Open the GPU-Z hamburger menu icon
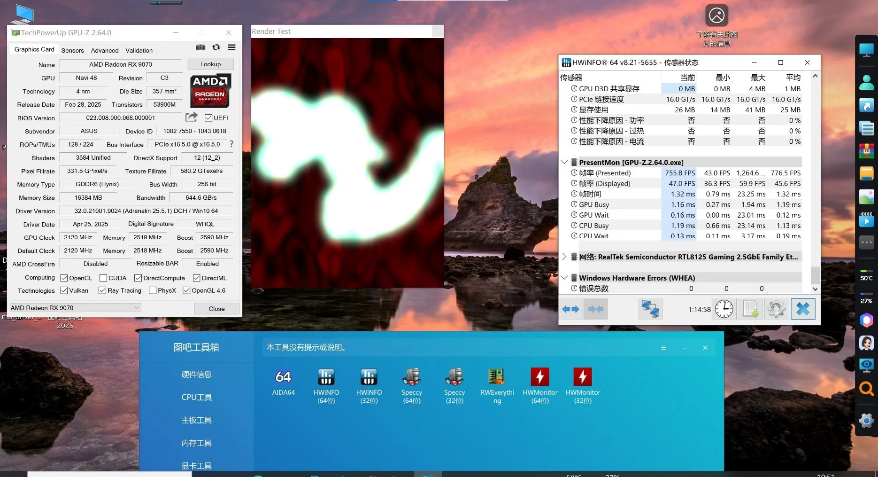Image resolution: width=878 pixels, height=477 pixels. pos(231,47)
